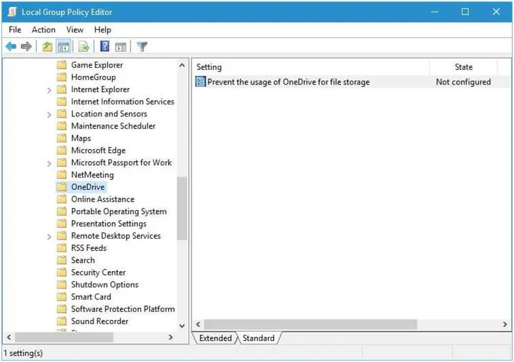
Task: Select Shutdown Options tree item
Action: click(x=105, y=285)
